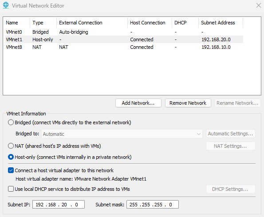
Task: Click External Connection column header
Action: point(92,23)
